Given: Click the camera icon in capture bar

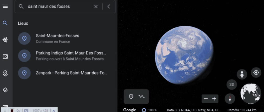Looking at the screenshot, I should (x=26, y=110).
